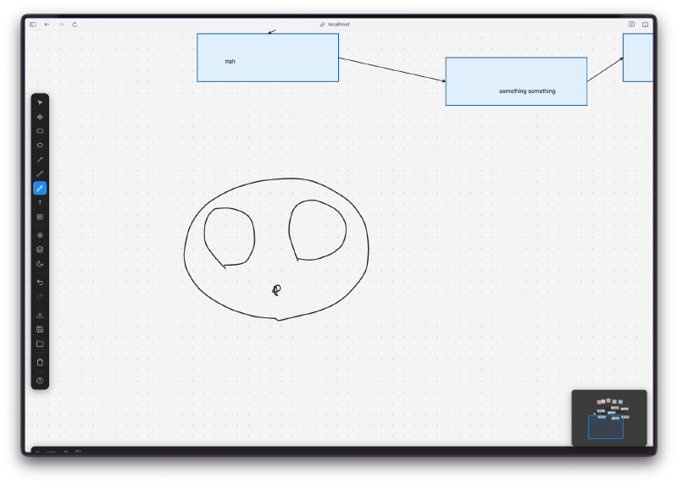678x484 pixels.
Task: Click the download/export icon
Action: click(x=40, y=315)
